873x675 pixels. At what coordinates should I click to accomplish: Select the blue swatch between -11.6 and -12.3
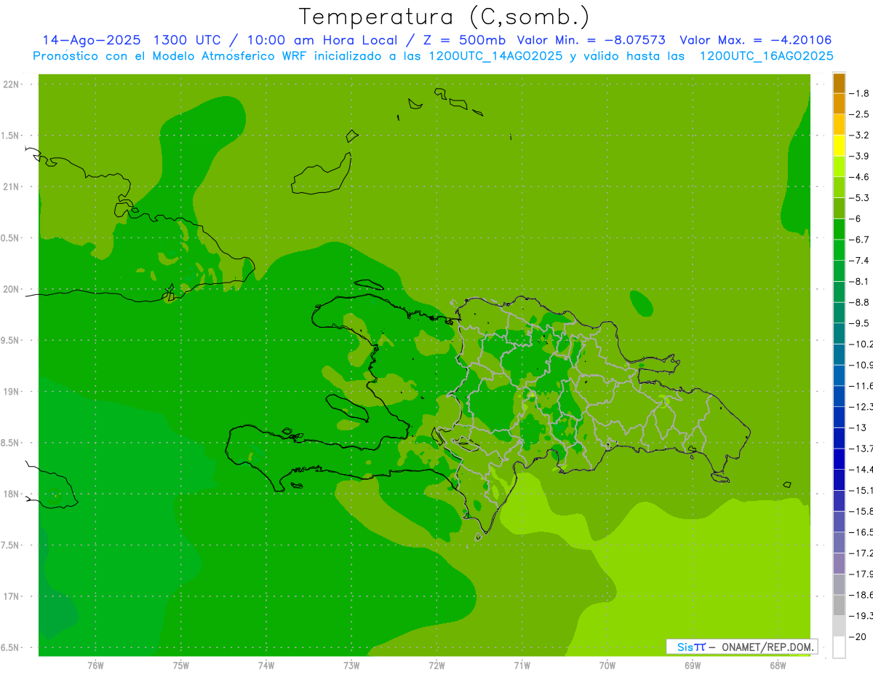(839, 396)
